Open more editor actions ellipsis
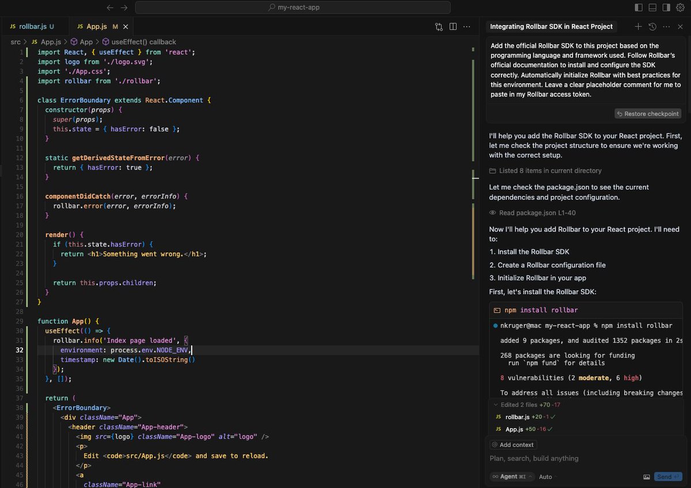 coord(467,26)
